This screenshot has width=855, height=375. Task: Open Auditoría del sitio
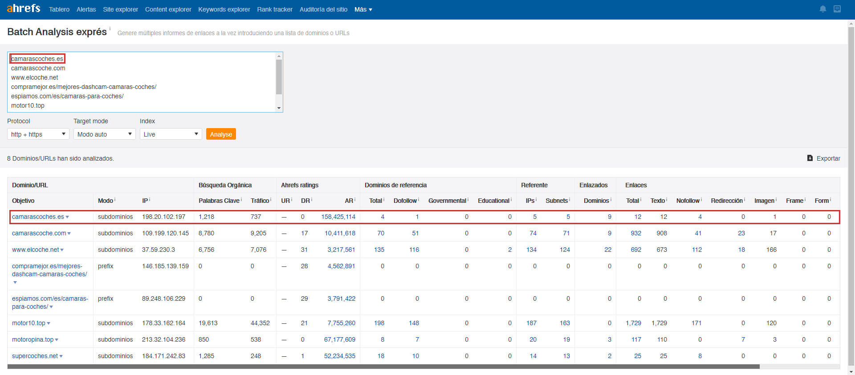coord(323,9)
